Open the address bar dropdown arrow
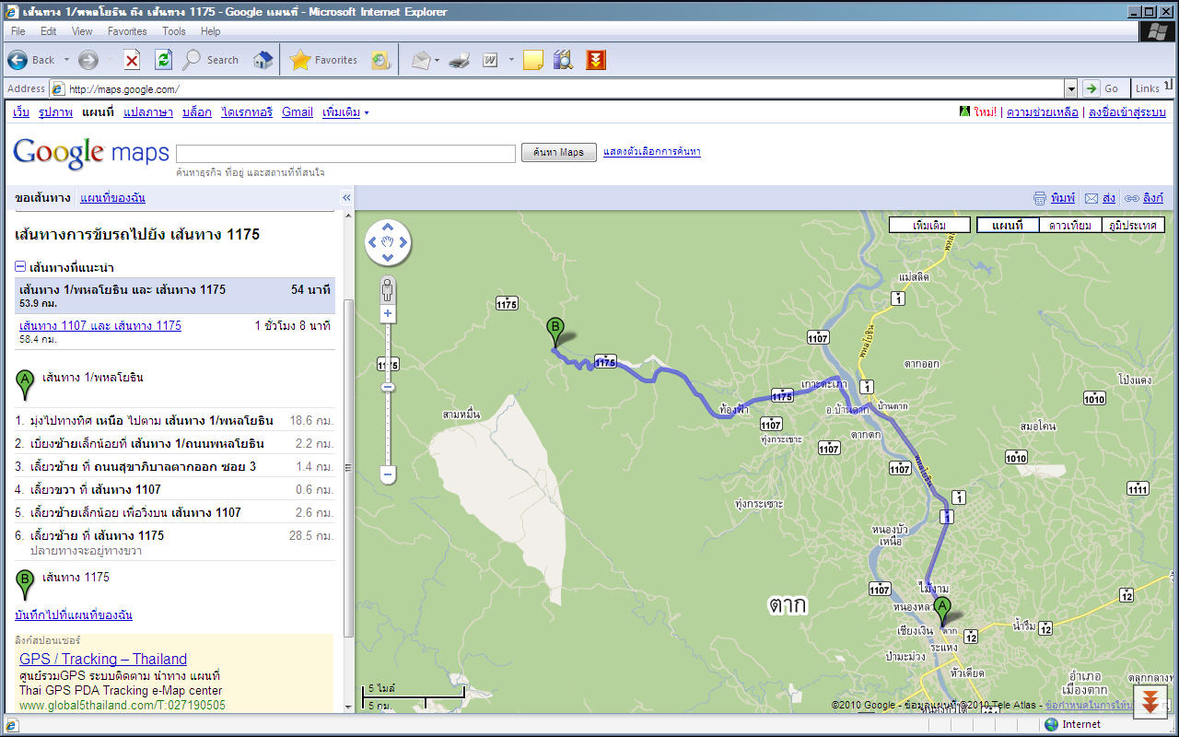The image size is (1179, 737). click(x=1070, y=88)
